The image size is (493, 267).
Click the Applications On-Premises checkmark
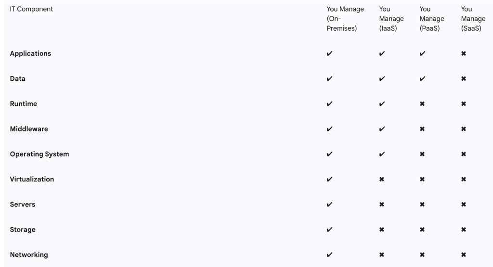click(329, 53)
